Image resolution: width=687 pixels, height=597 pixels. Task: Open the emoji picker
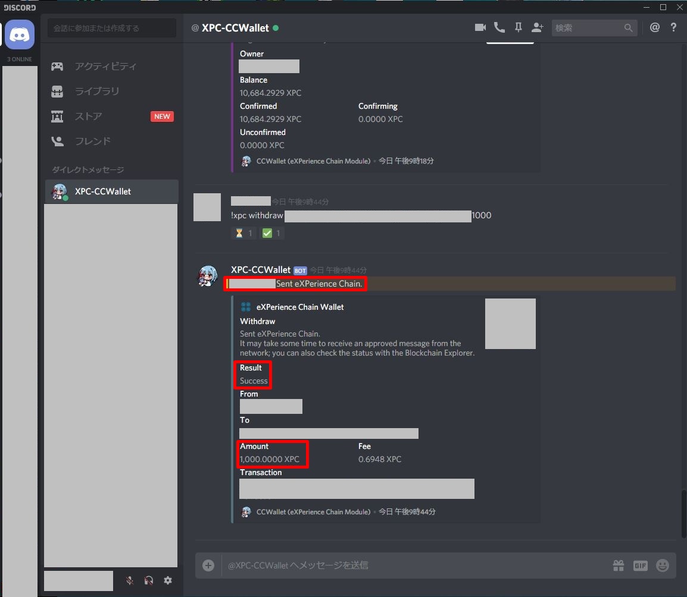click(x=663, y=565)
